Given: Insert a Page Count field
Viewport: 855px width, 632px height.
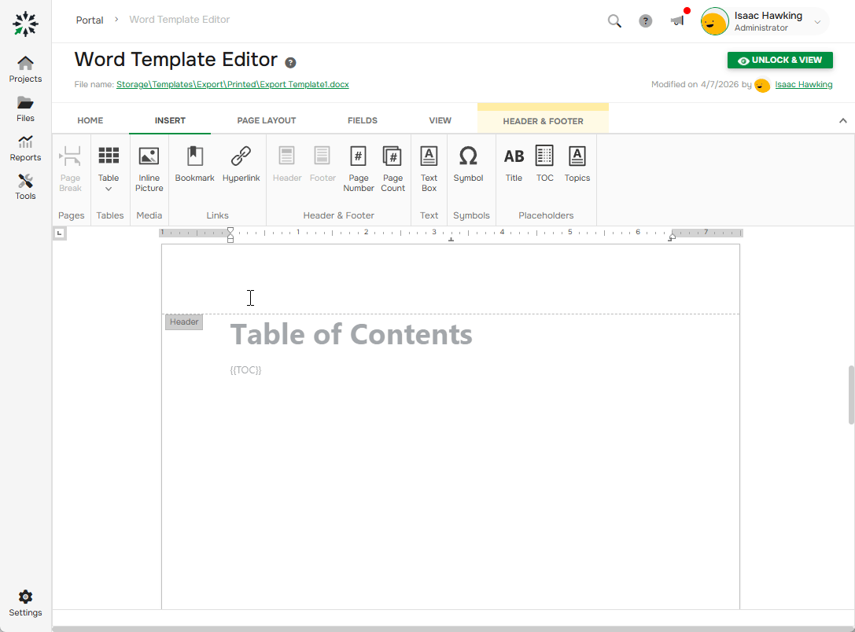Looking at the screenshot, I should pos(392,169).
